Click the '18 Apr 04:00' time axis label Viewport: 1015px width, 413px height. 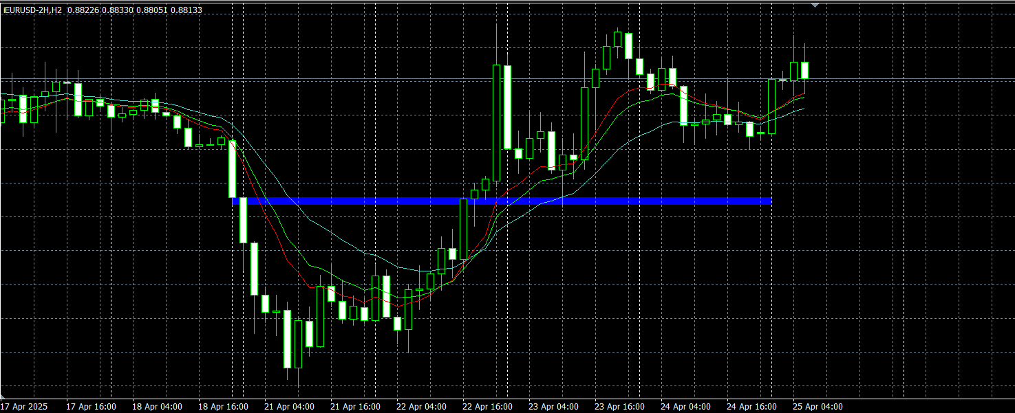(157, 407)
